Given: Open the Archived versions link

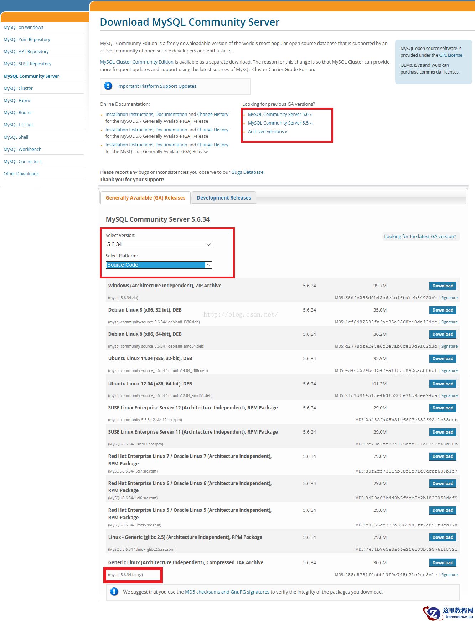Looking at the screenshot, I should 267,132.
